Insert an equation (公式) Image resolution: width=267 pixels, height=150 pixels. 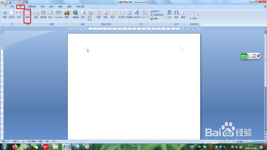click(x=169, y=15)
